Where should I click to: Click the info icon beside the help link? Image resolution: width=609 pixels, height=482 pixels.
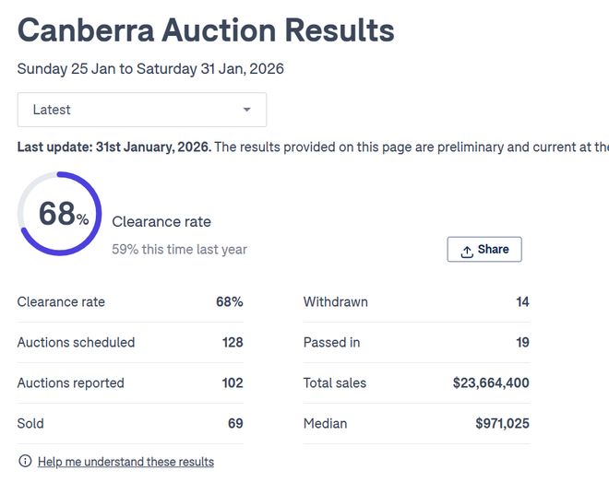(x=25, y=462)
